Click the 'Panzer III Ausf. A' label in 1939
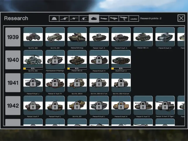This screenshot has height=141, width=188. (x=165, y=48)
